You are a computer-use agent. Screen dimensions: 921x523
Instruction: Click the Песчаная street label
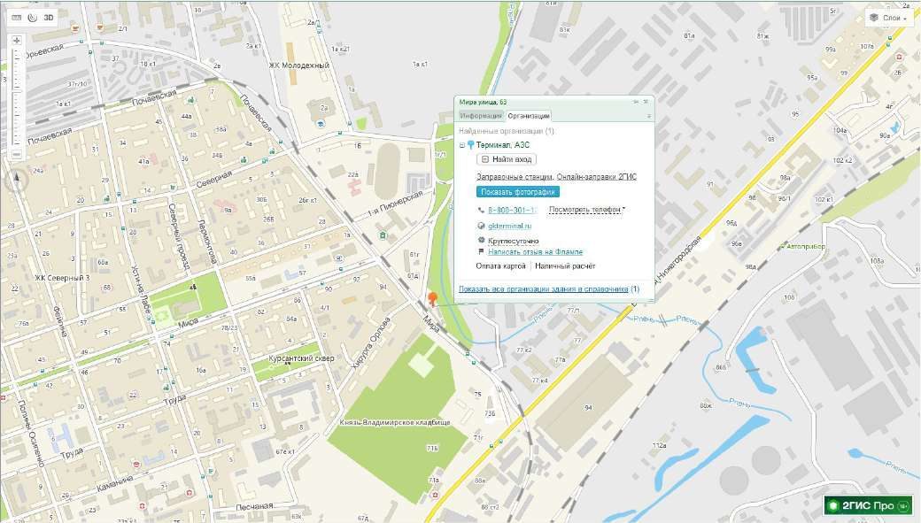[254, 506]
